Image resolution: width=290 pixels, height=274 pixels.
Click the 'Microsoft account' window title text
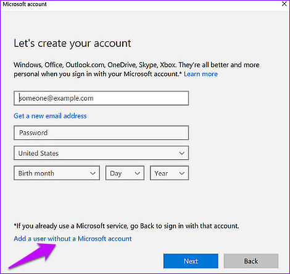[x=25, y=4]
